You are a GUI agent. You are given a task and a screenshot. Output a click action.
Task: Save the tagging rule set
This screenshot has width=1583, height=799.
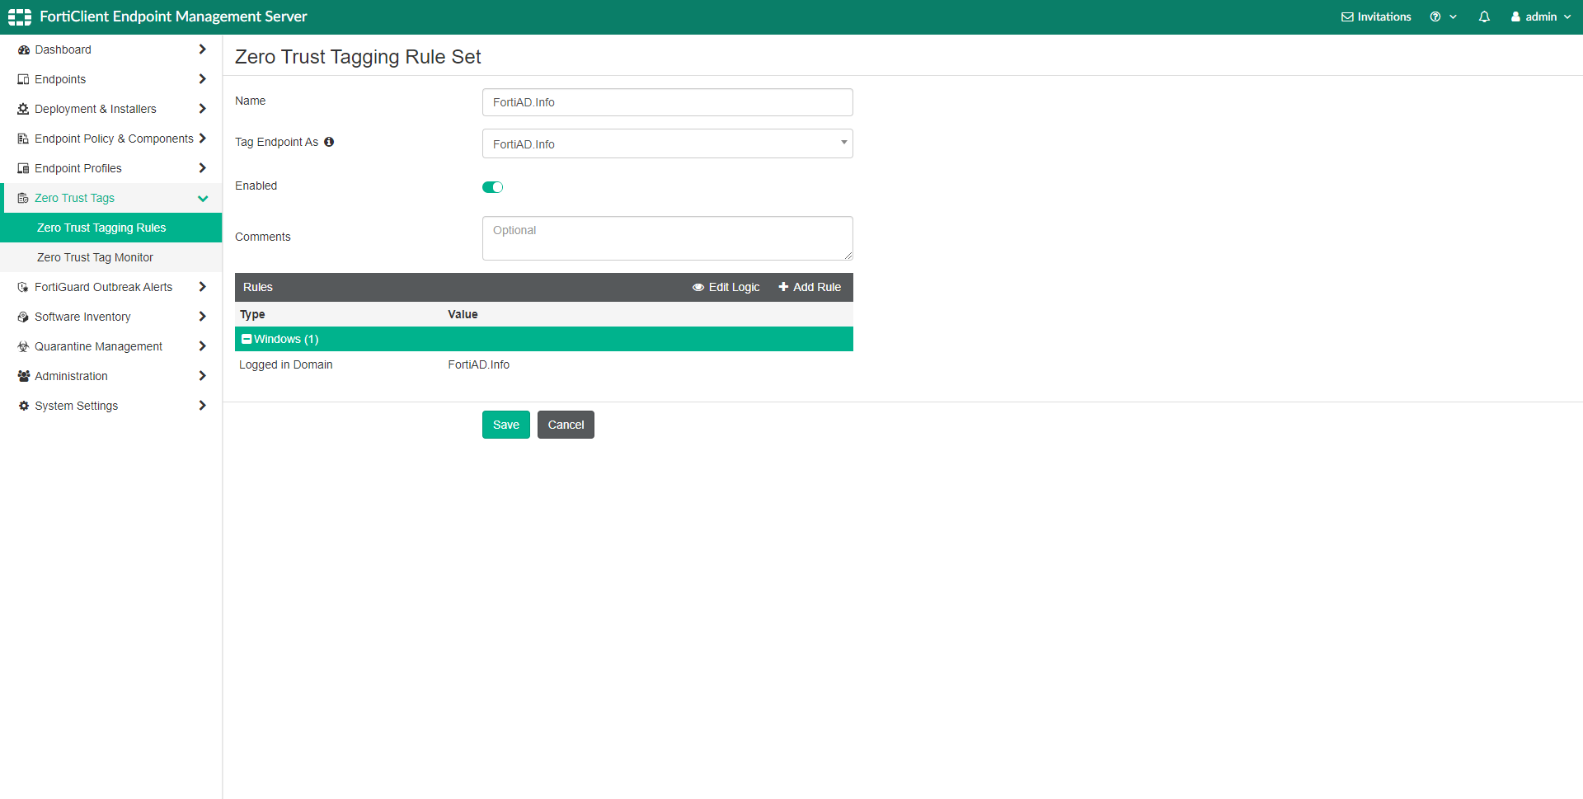click(x=506, y=425)
